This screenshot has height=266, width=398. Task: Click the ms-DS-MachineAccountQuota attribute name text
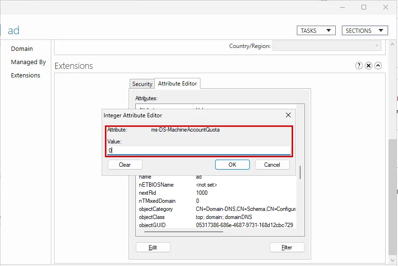[185, 130]
